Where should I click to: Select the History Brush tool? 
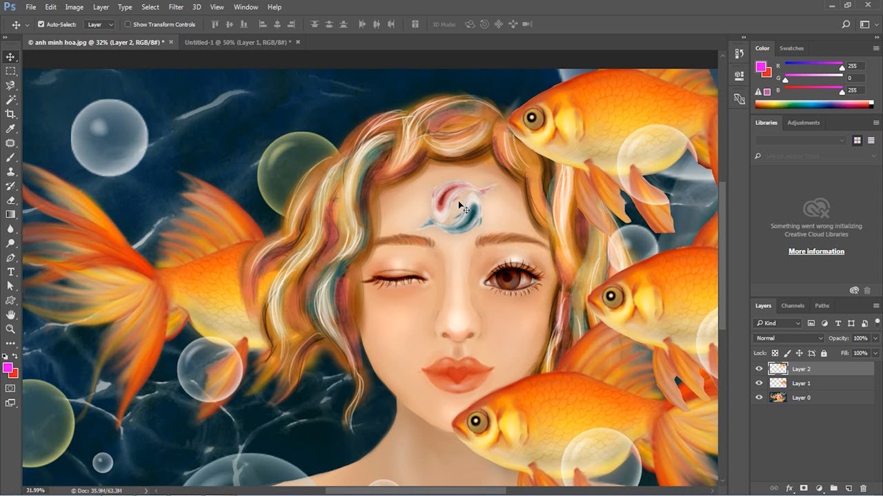(10, 186)
